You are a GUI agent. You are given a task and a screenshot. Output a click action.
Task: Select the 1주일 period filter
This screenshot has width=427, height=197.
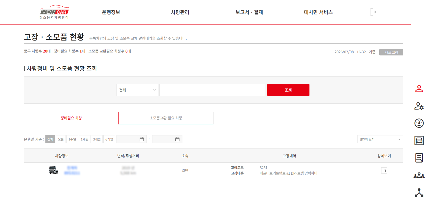tap(72, 139)
